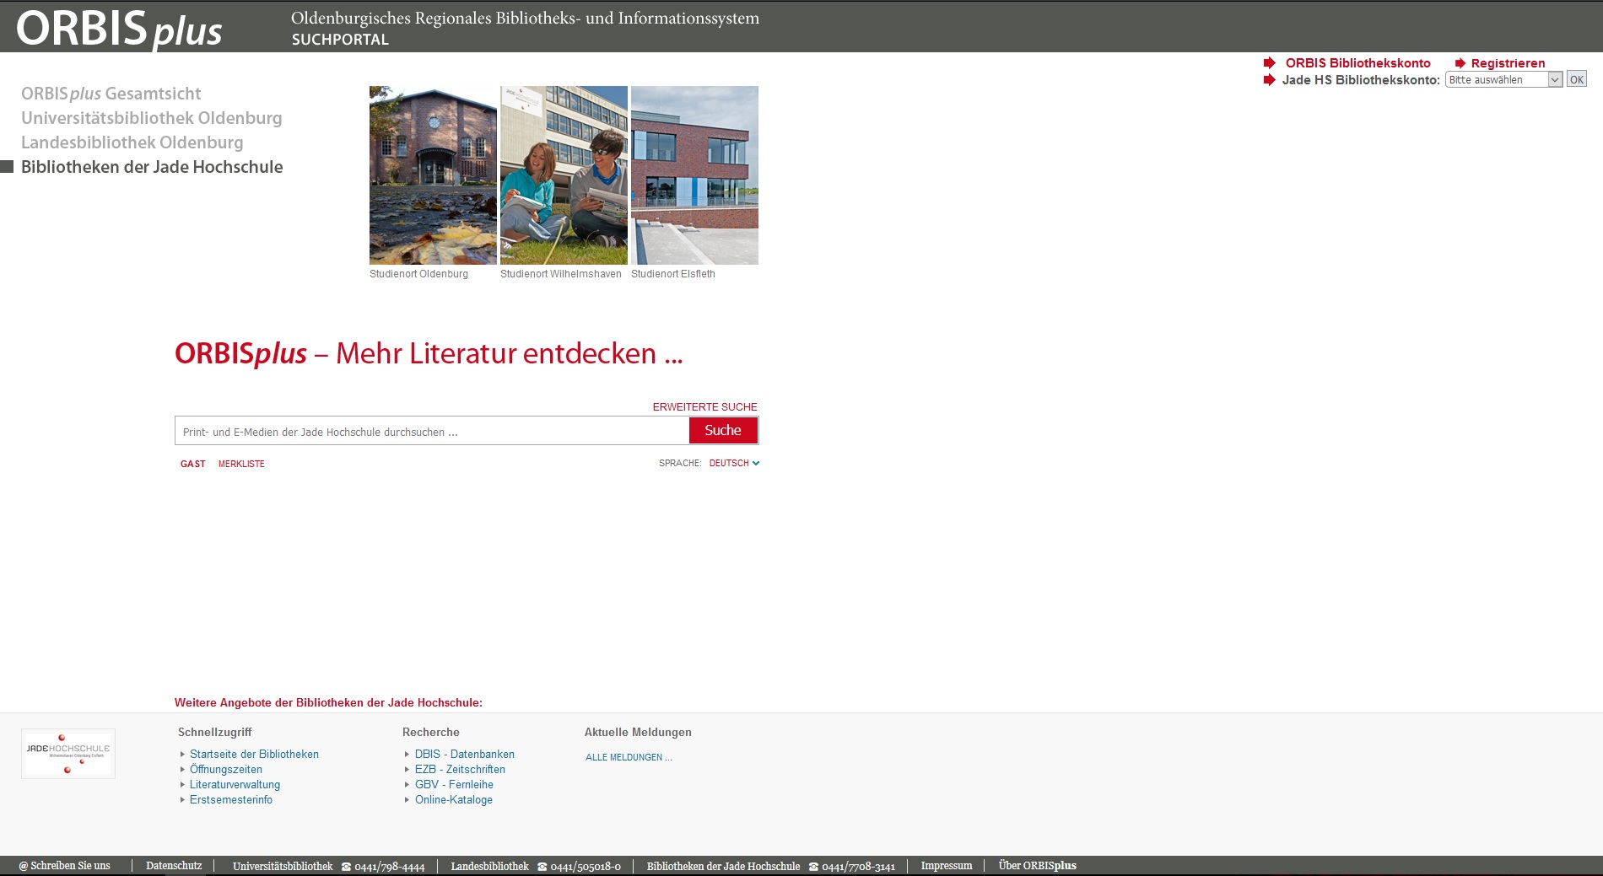Viewport: 1603px width, 876px height.
Task: Open the Merkliste link
Action: point(241,464)
